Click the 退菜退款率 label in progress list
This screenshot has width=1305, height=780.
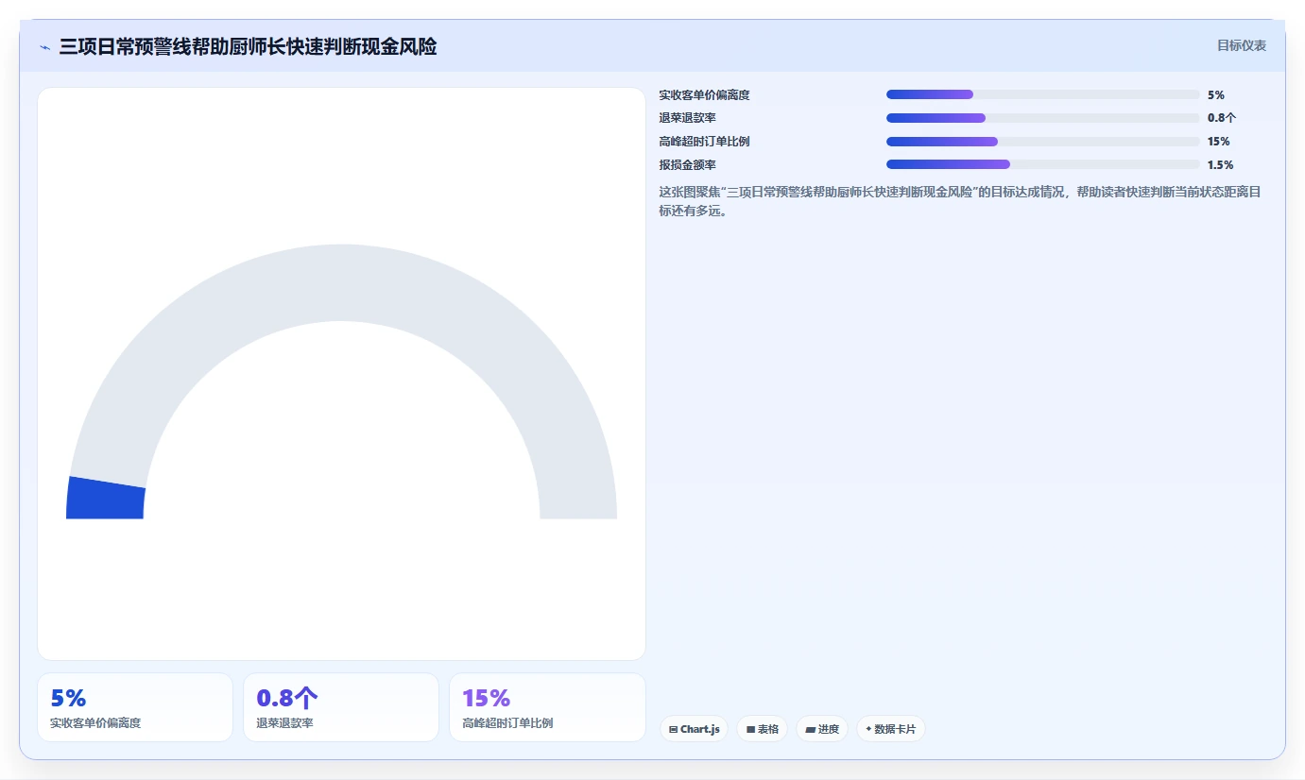(x=687, y=118)
